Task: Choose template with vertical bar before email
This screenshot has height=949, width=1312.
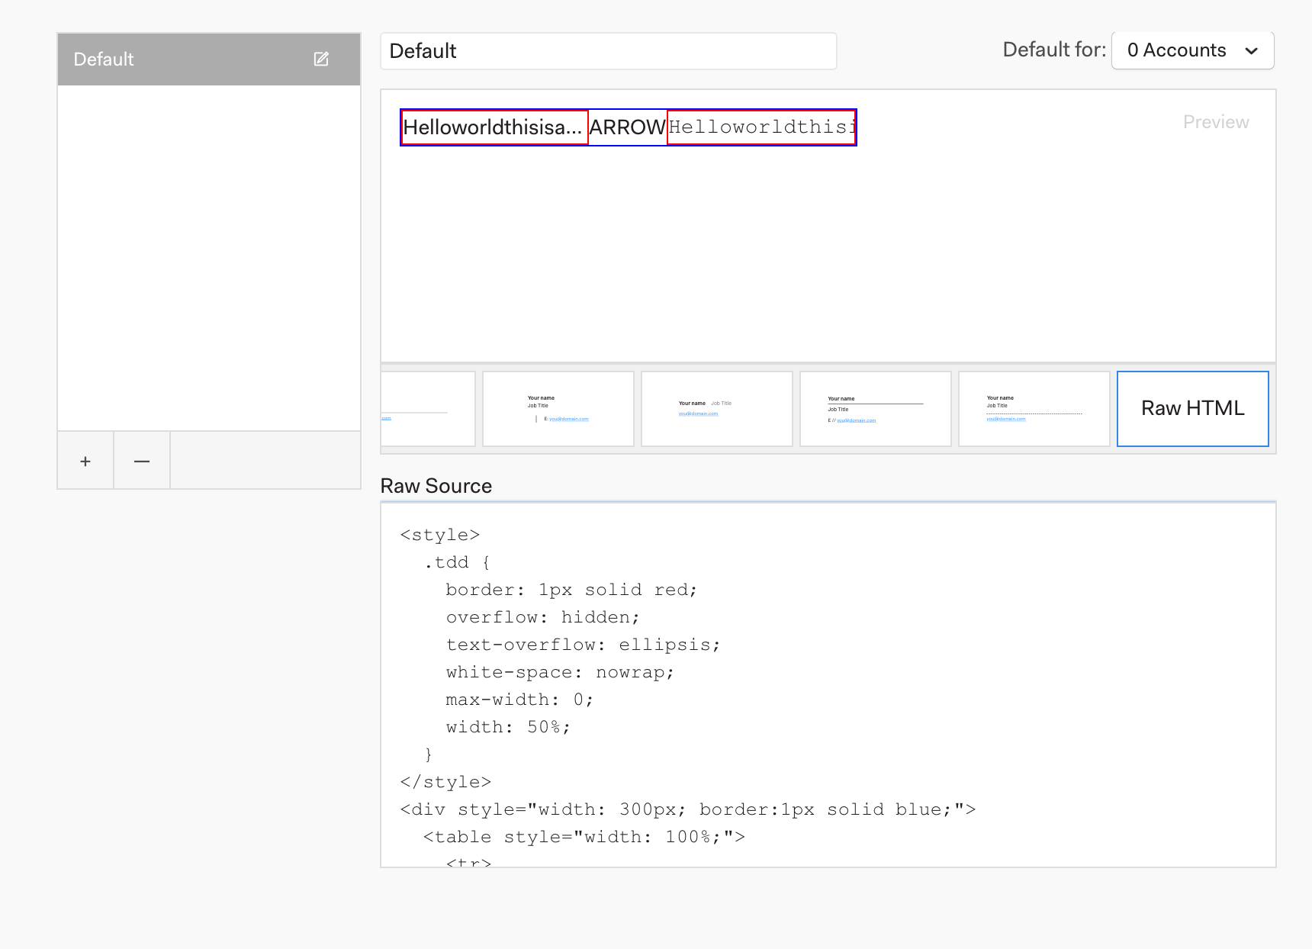Action: click(558, 409)
